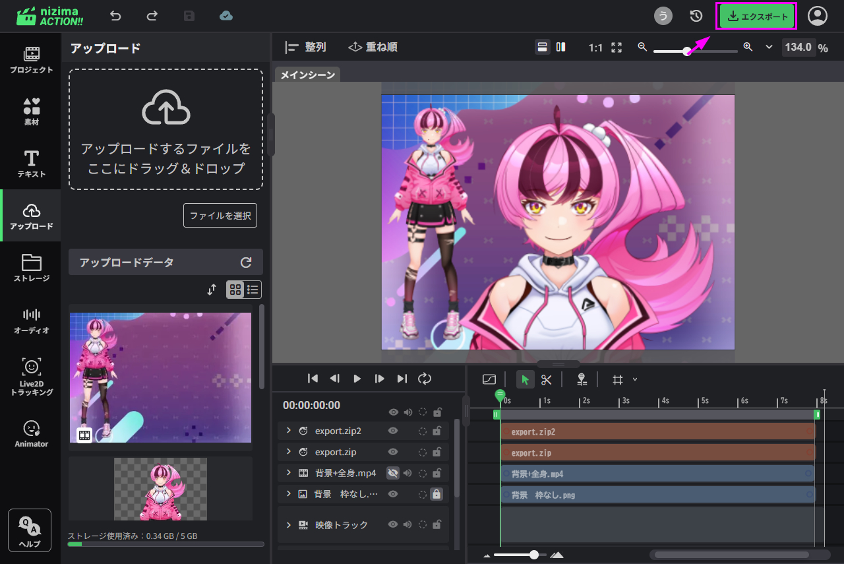Toggle loop playback icon
Viewport: 844px width, 564px height.
pyautogui.click(x=425, y=378)
